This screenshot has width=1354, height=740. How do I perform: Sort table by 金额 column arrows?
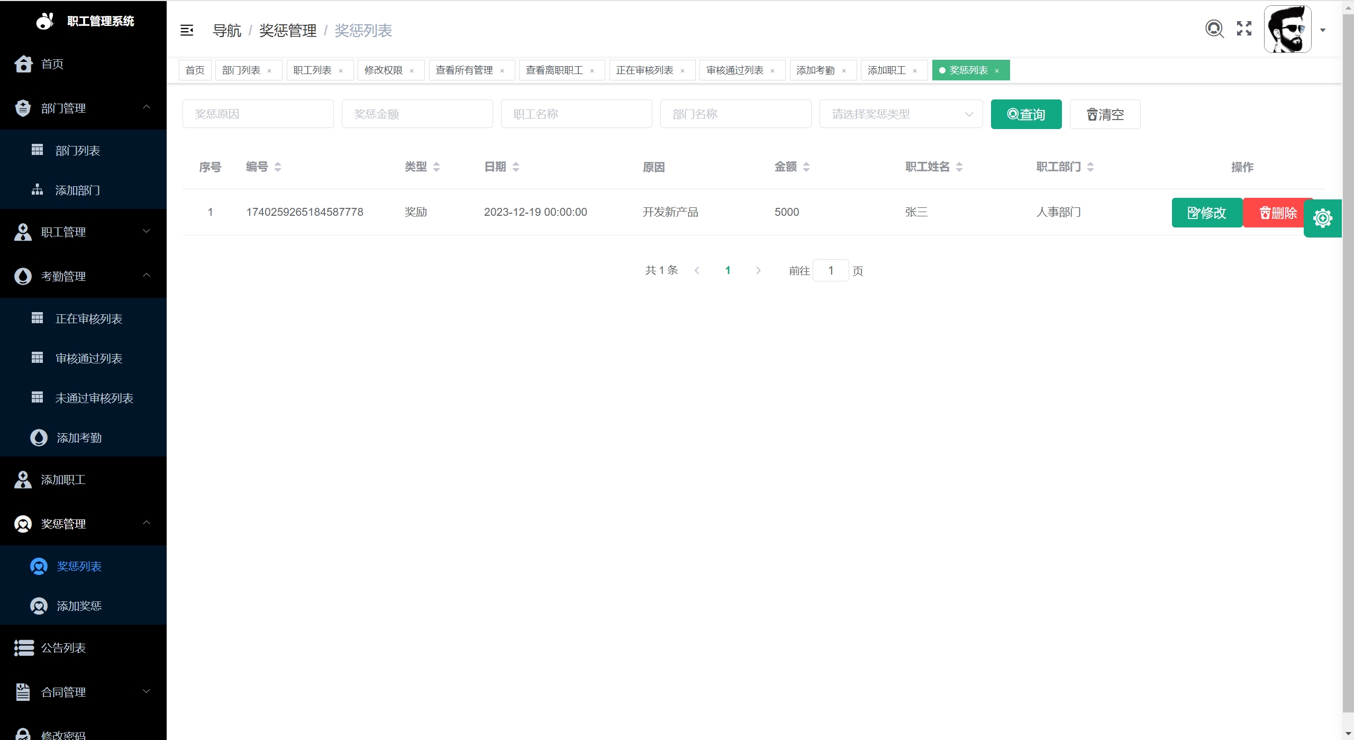[x=806, y=167]
